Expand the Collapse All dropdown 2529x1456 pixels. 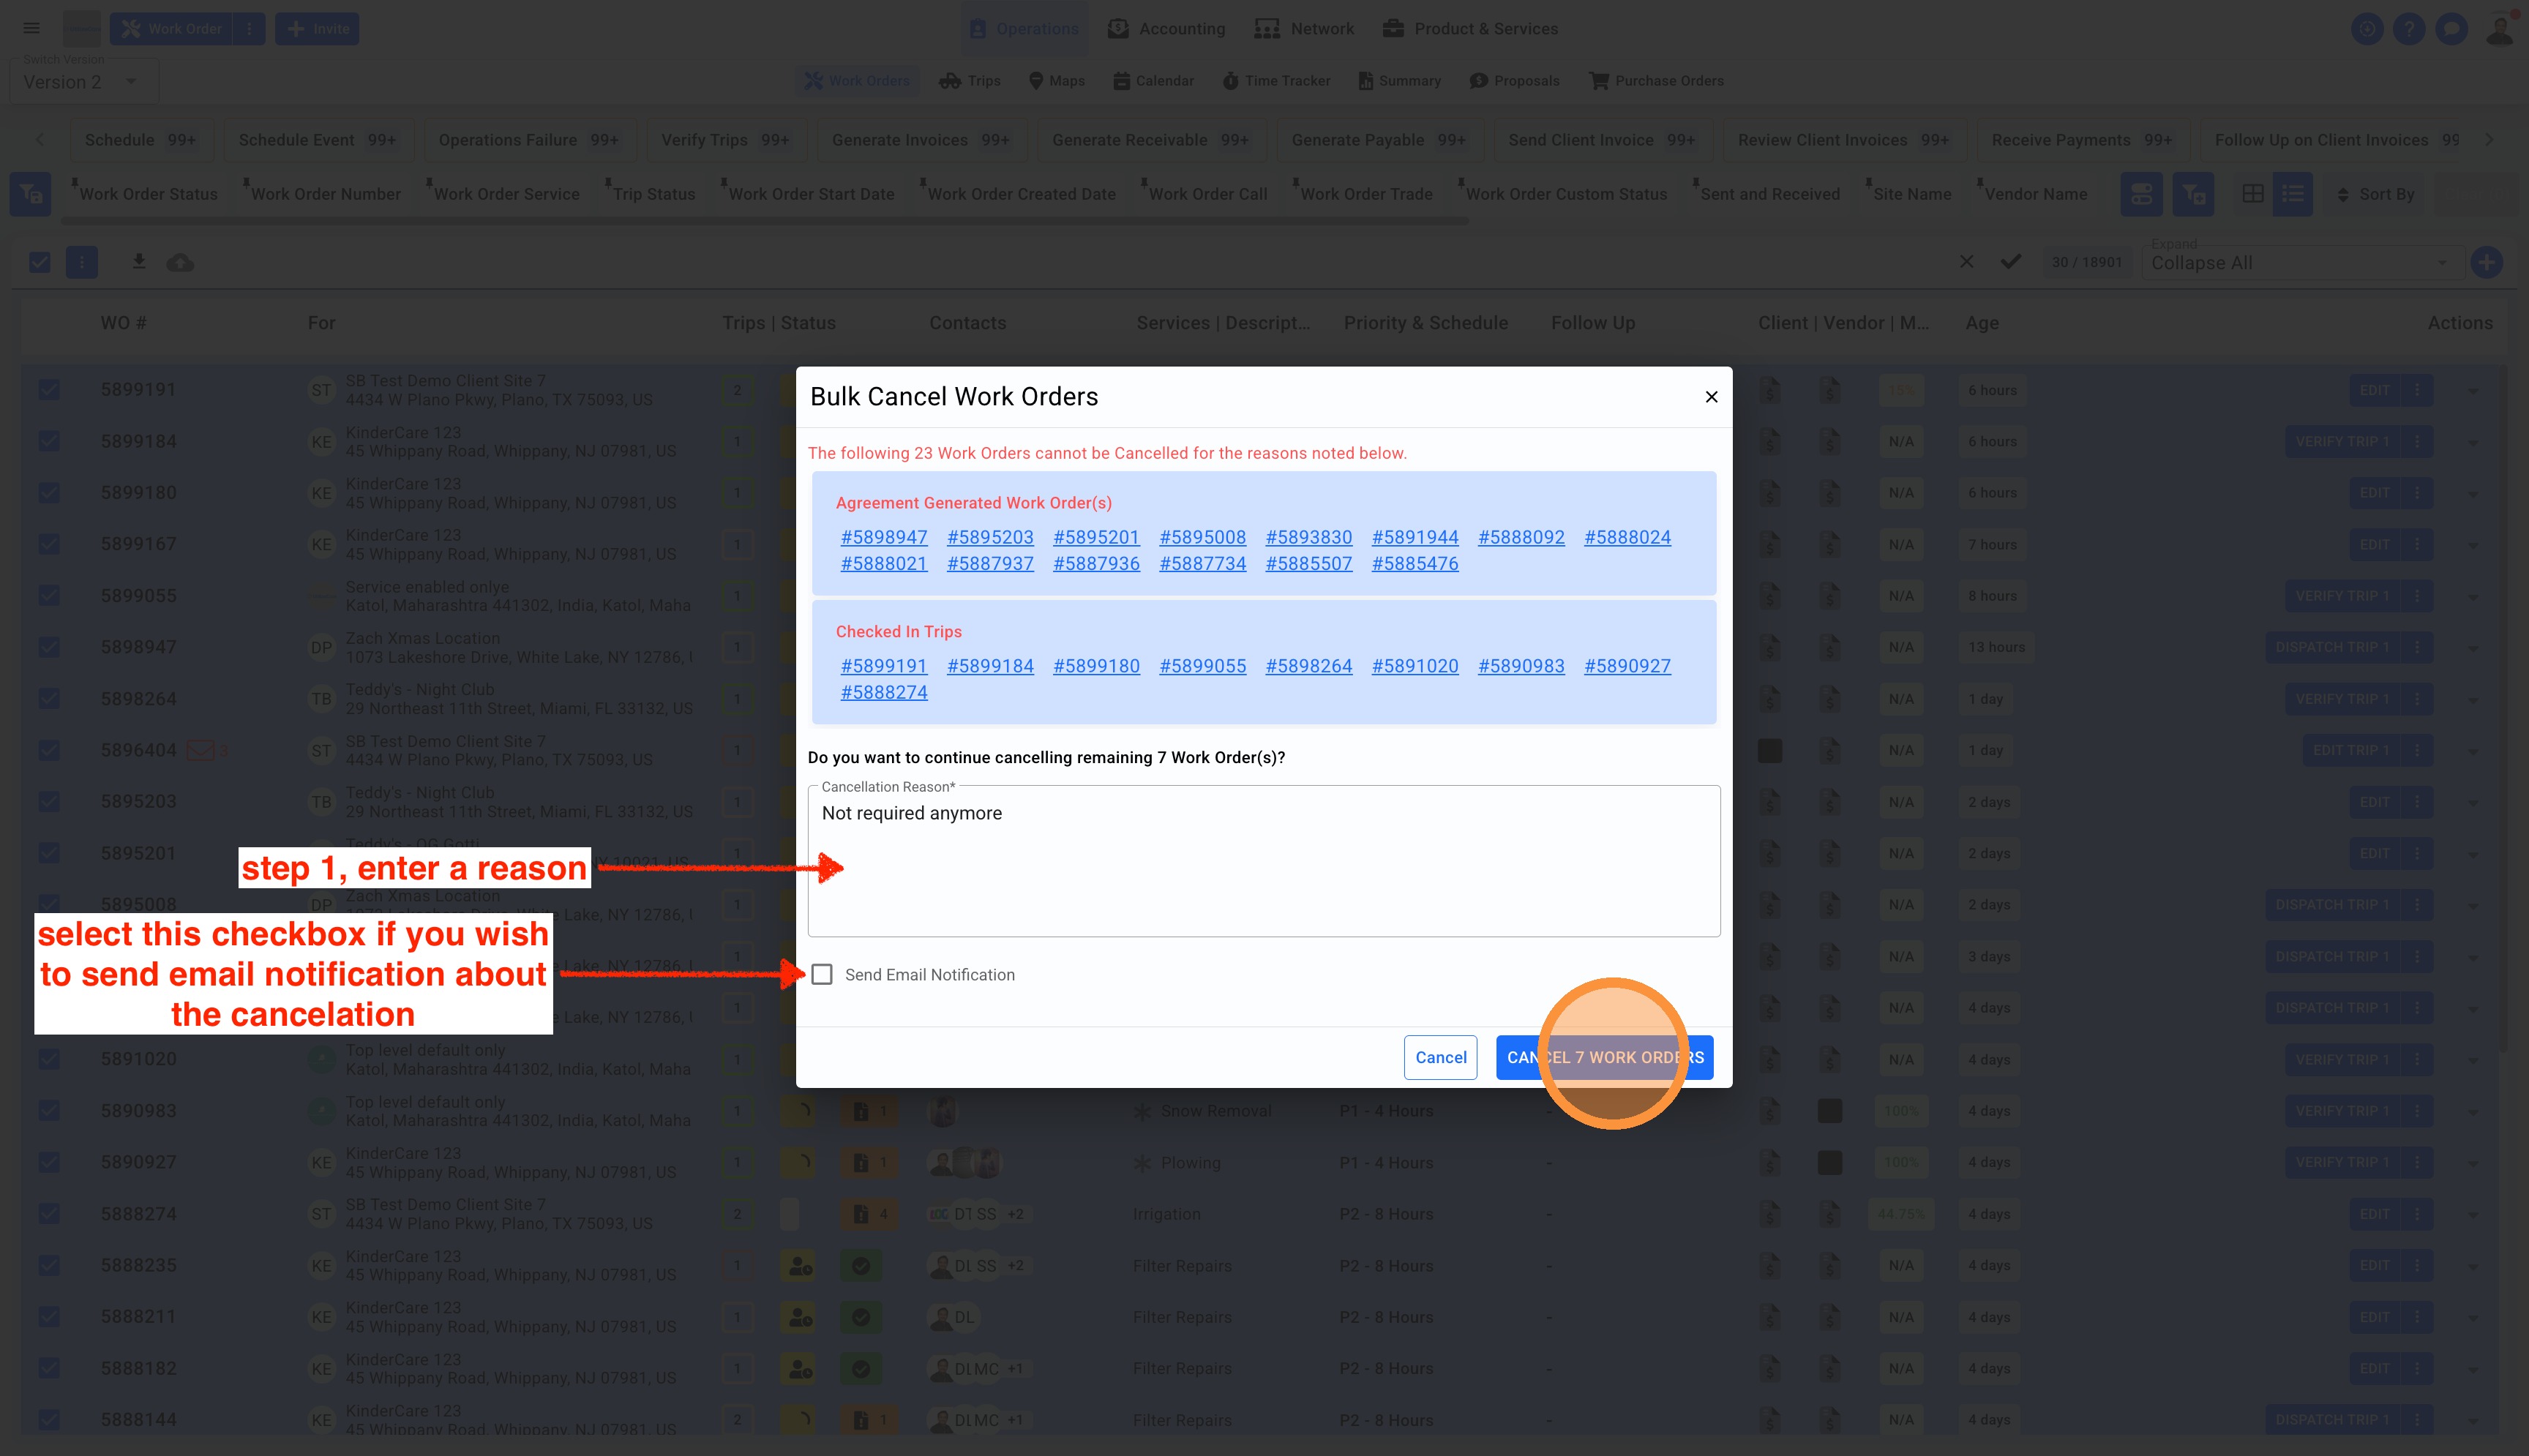[x=2299, y=263]
